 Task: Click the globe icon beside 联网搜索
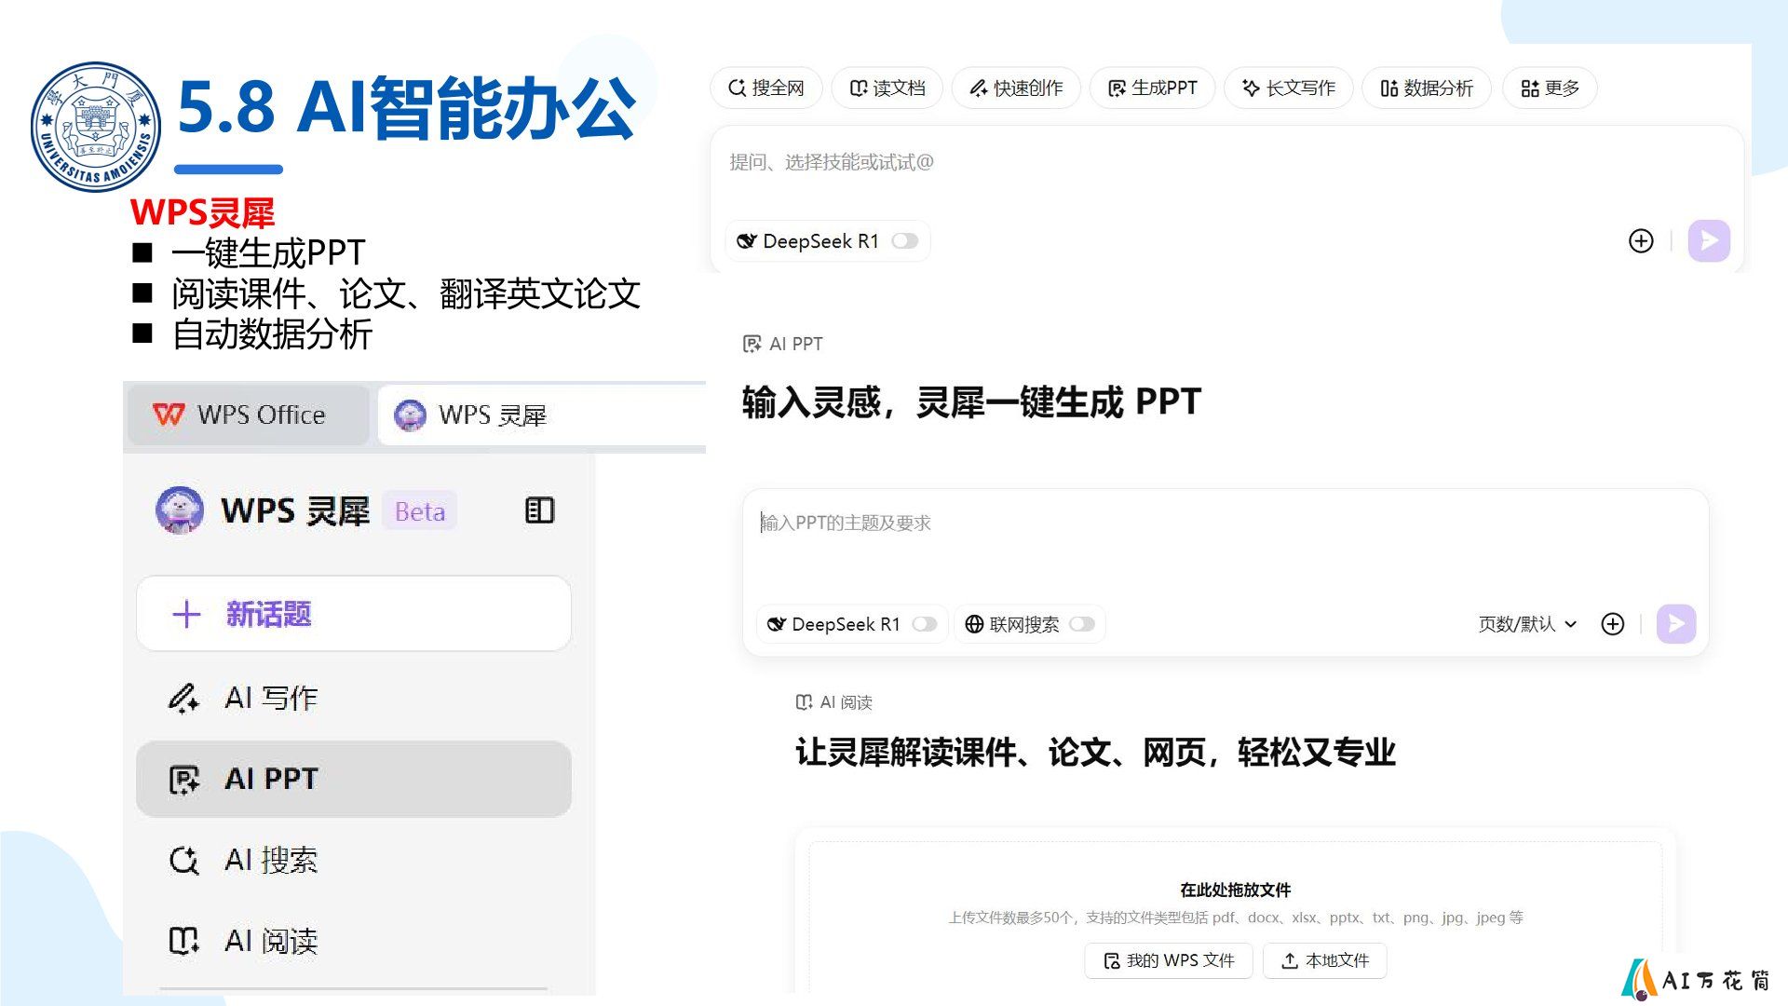[974, 624]
